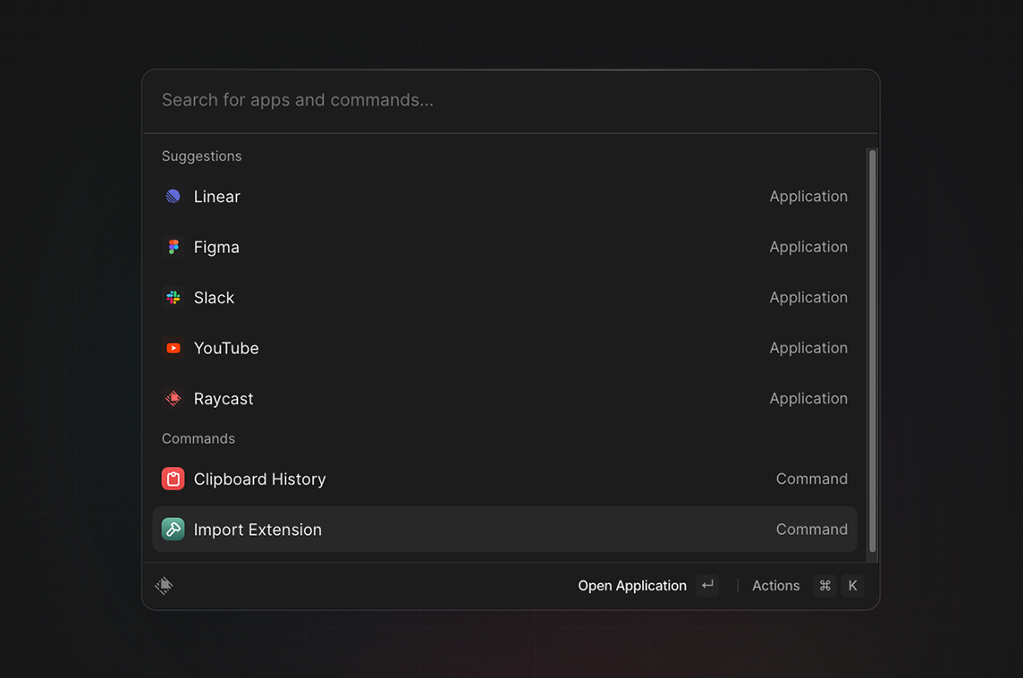
Task: Click the results list scrollbar
Action: (872, 351)
